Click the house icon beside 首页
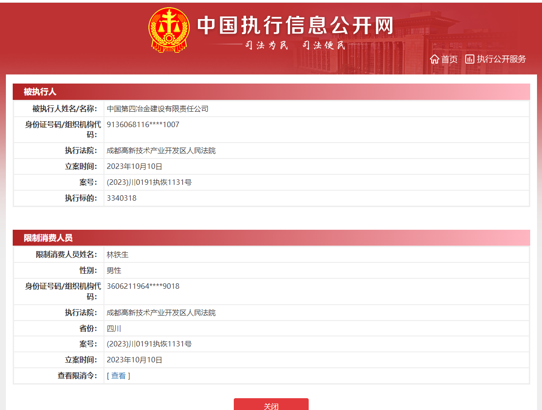The width and height of the screenshot is (542, 410). pos(434,59)
